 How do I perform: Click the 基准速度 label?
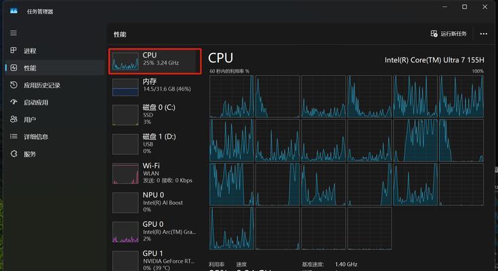(x=312, y=264)
